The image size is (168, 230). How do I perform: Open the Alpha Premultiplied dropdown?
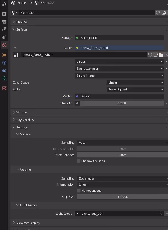(135, 90)
